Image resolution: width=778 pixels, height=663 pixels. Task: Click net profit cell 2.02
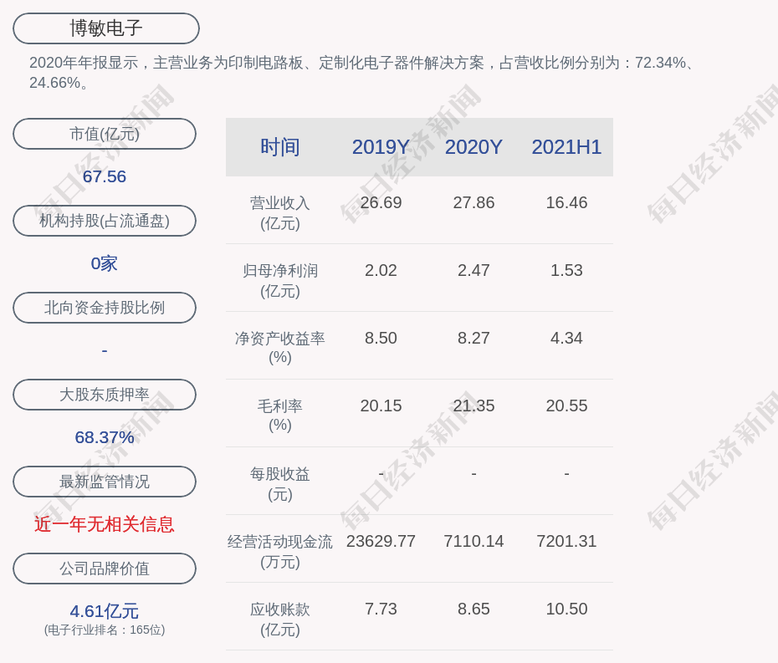pyautogui.click(x=381, y=270)
